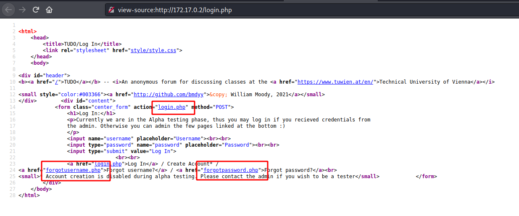Click "Account creation is disabled" text
Viewport: 519px width, 216px height.
point(88,176)
